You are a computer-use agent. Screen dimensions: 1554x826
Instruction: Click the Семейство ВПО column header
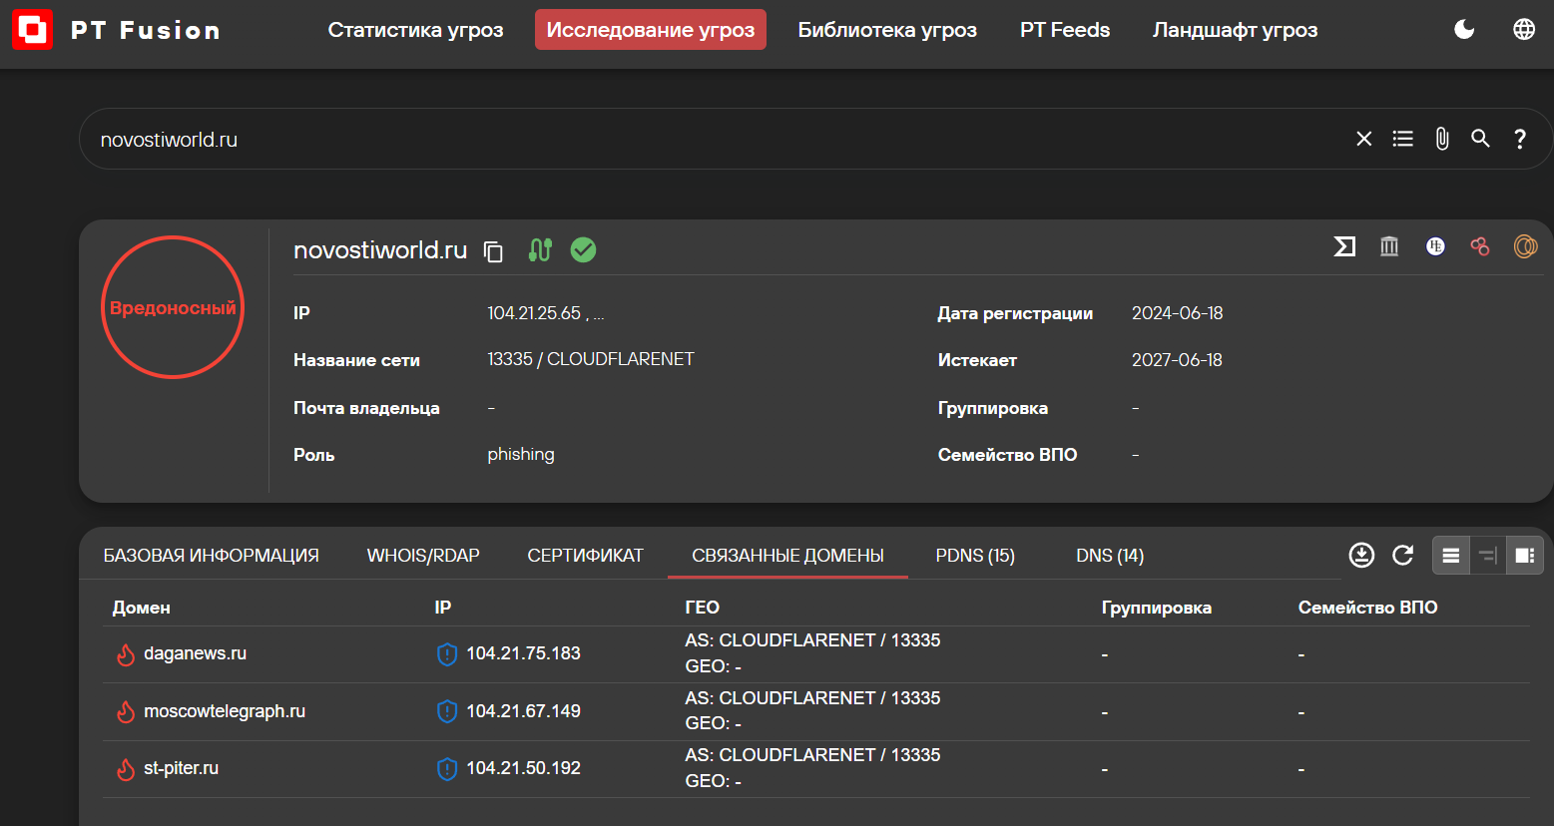pos(1367,608)
